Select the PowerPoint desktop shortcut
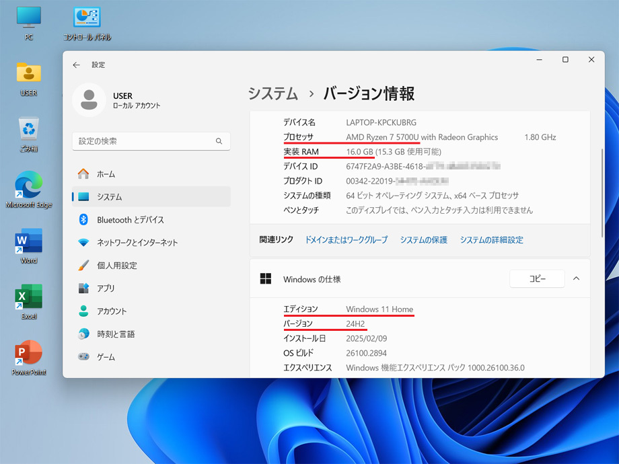The image size is (619, 464). point(28,358)
